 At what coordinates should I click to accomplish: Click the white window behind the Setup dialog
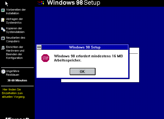pyautogui.click(x=134, y=65)
